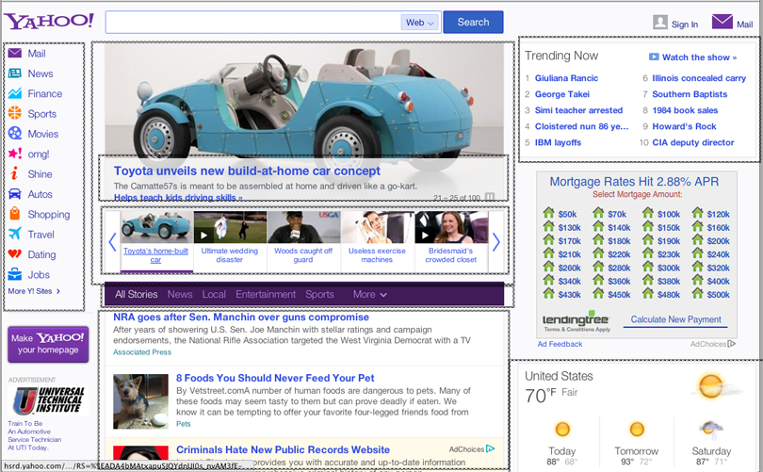Click the News newspaper icon in sidebar
This screenshot has height=472, width=763.
pos(15,73)
